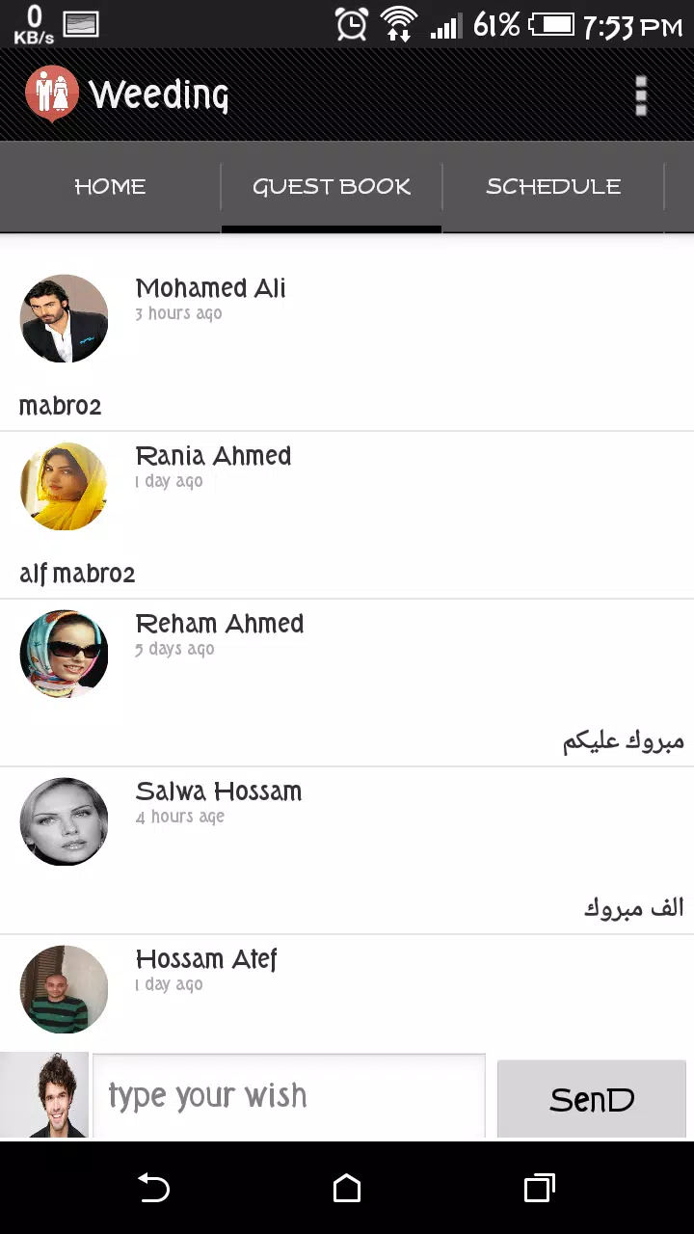The width and height of the screenshot is (694, 1234).
Task: Go to the SCHEDULE tab
Action: tap(553, 187)
